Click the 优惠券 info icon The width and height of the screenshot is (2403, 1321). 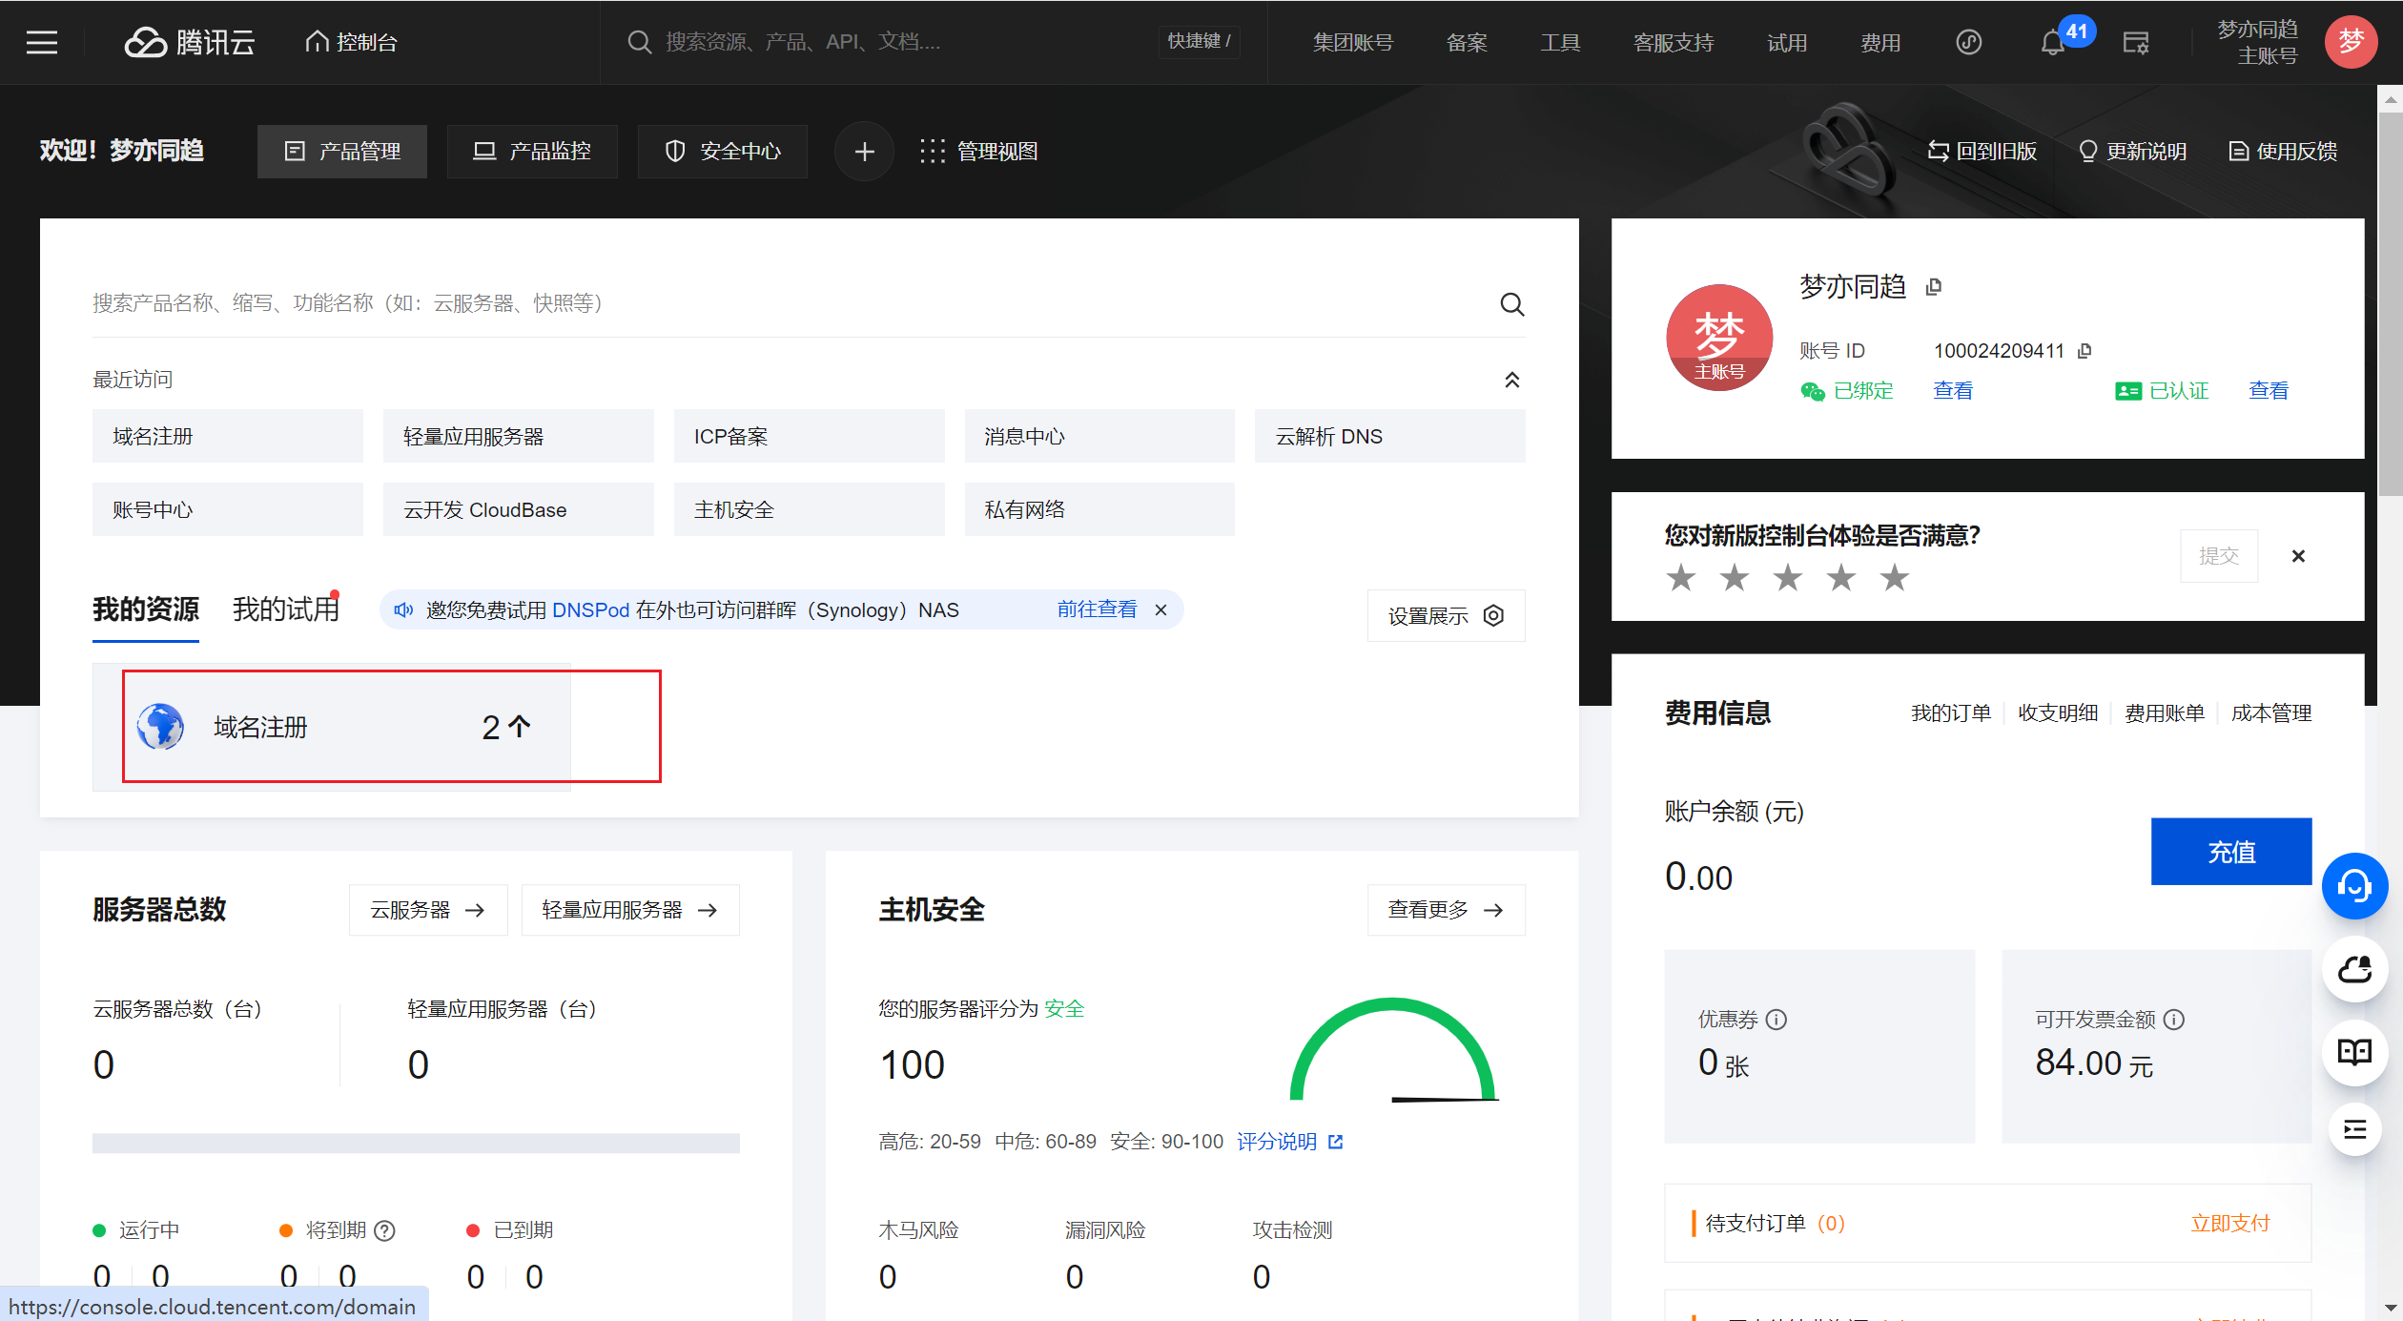[x=1777, y=1019]
